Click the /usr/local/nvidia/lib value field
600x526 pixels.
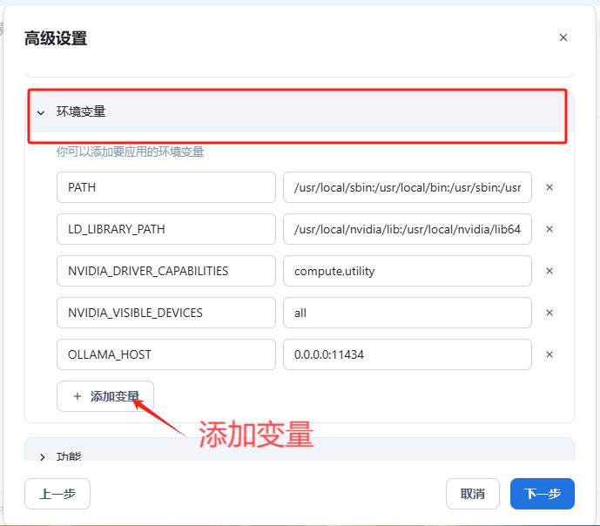(x=407, y=229)
